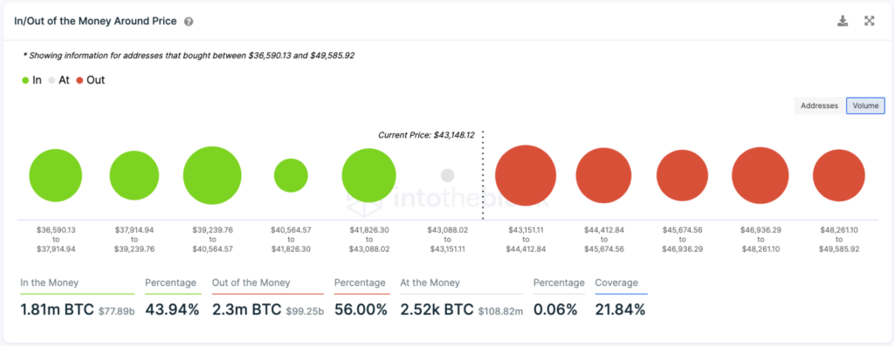Select the $41,826.30 to $43,088.02 green bubble
The height and width of the screenshot is (346, 894).
369,175
